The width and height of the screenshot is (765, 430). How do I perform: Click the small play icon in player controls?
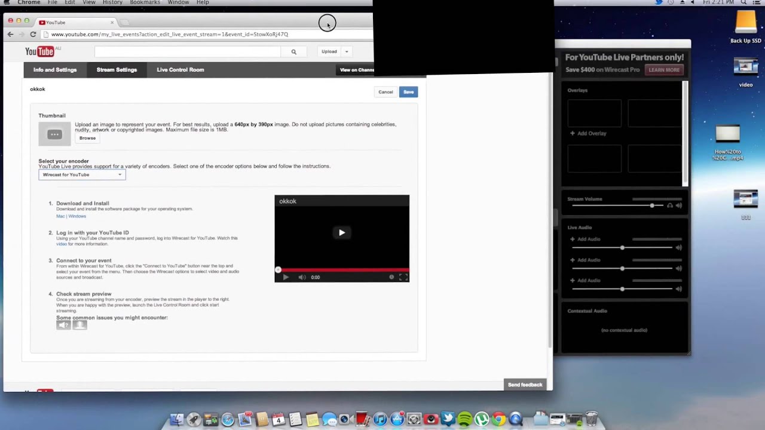[x=285, y=277]
